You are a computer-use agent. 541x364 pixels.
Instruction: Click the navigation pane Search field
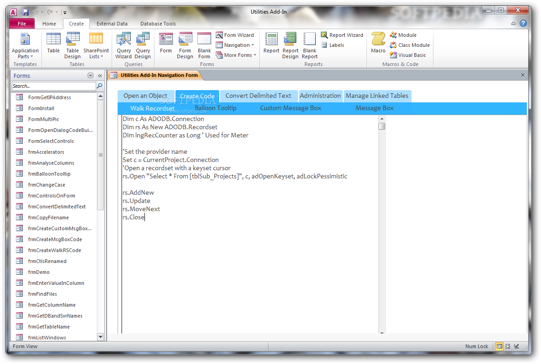coord(53,86)
